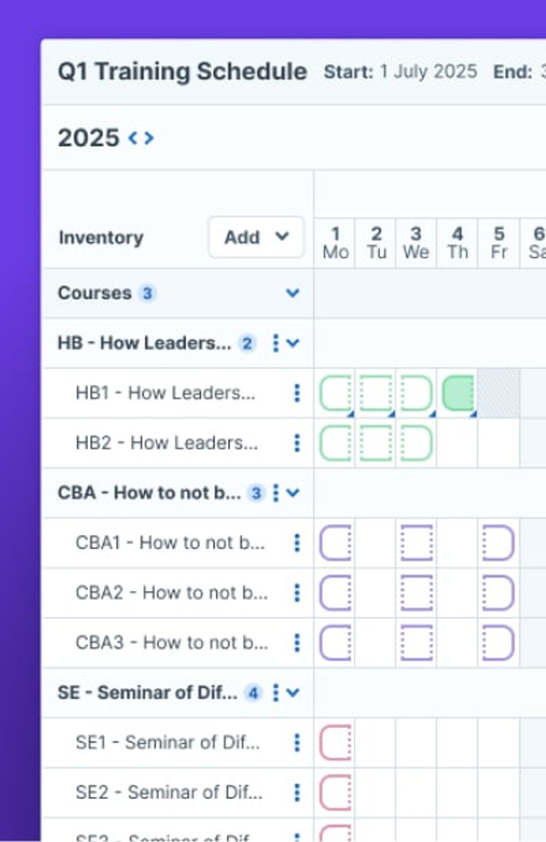The height and width of the screenshot is (842, 546).
Task: Click the kebab menu beside CBA1
Action: point(297,542)
